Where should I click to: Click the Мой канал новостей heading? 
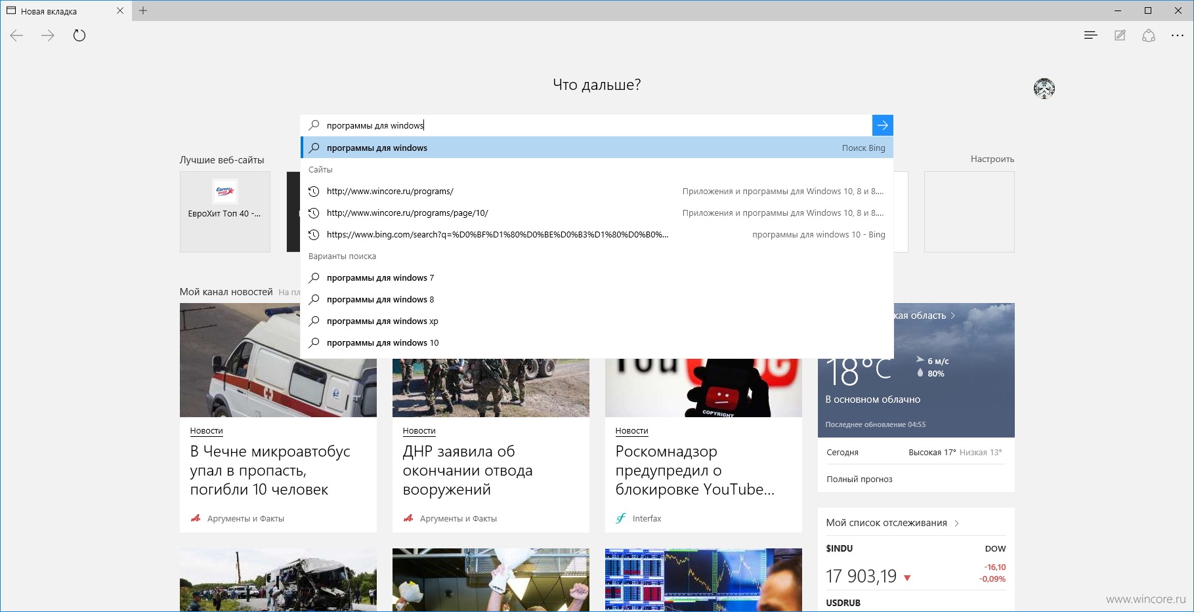click(x=226, y=292)
